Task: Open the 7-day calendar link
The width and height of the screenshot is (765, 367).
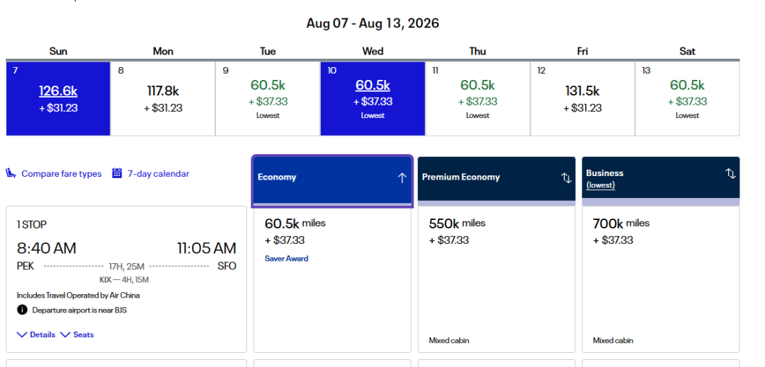Action: 158,173
